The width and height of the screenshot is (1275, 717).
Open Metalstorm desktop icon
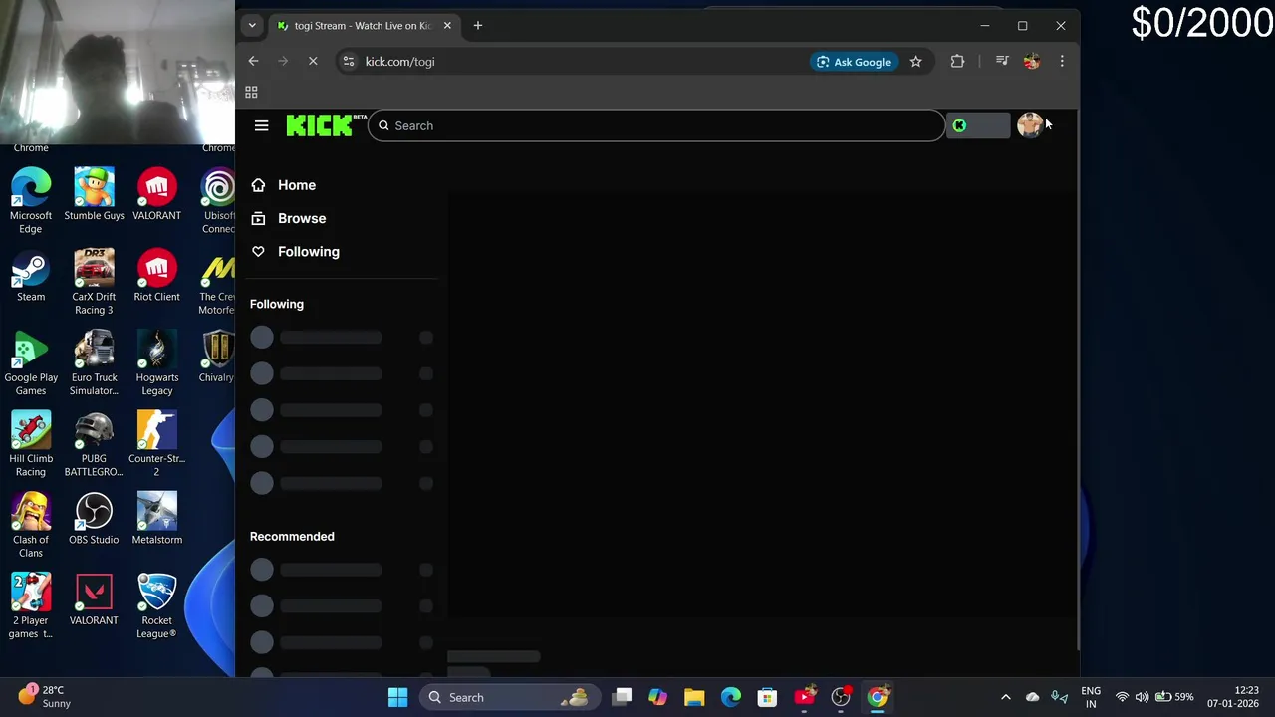coord(156,519)
